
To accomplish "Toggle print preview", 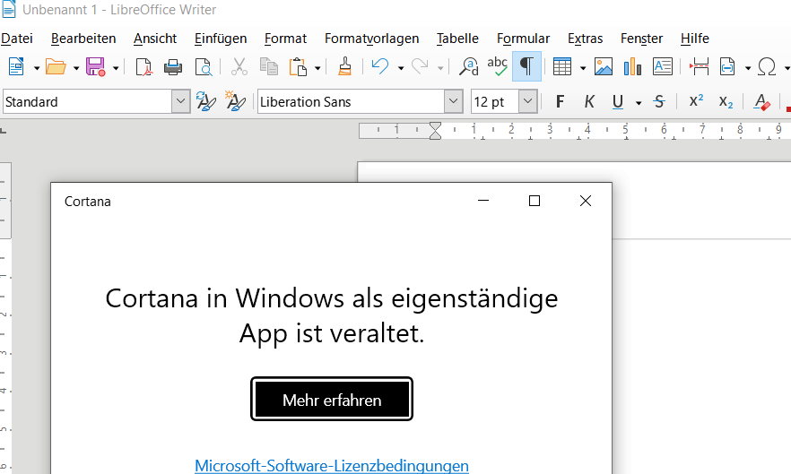I will (204, 66).
